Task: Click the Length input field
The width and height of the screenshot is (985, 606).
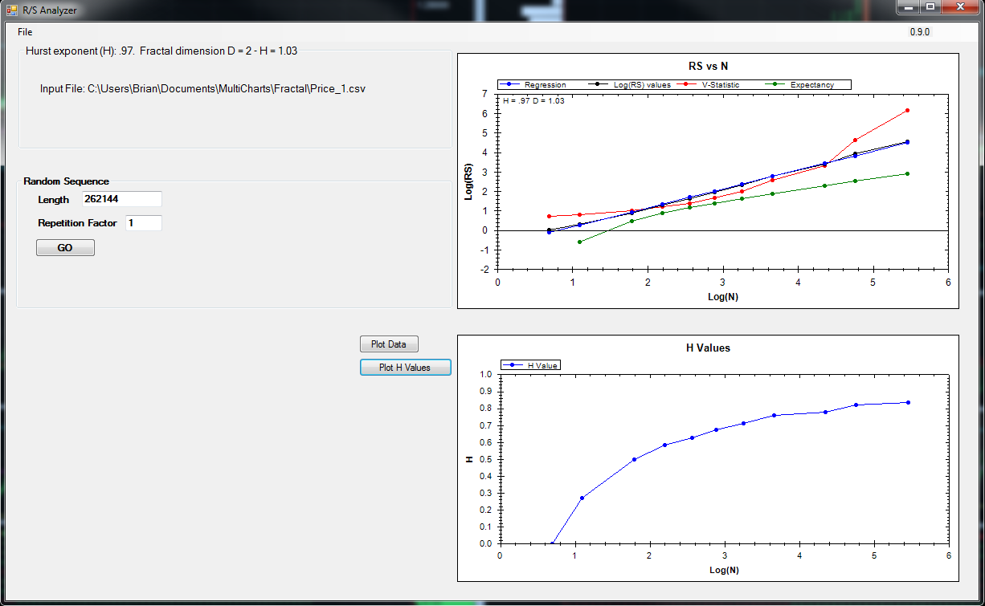Action: pos(122,199)
